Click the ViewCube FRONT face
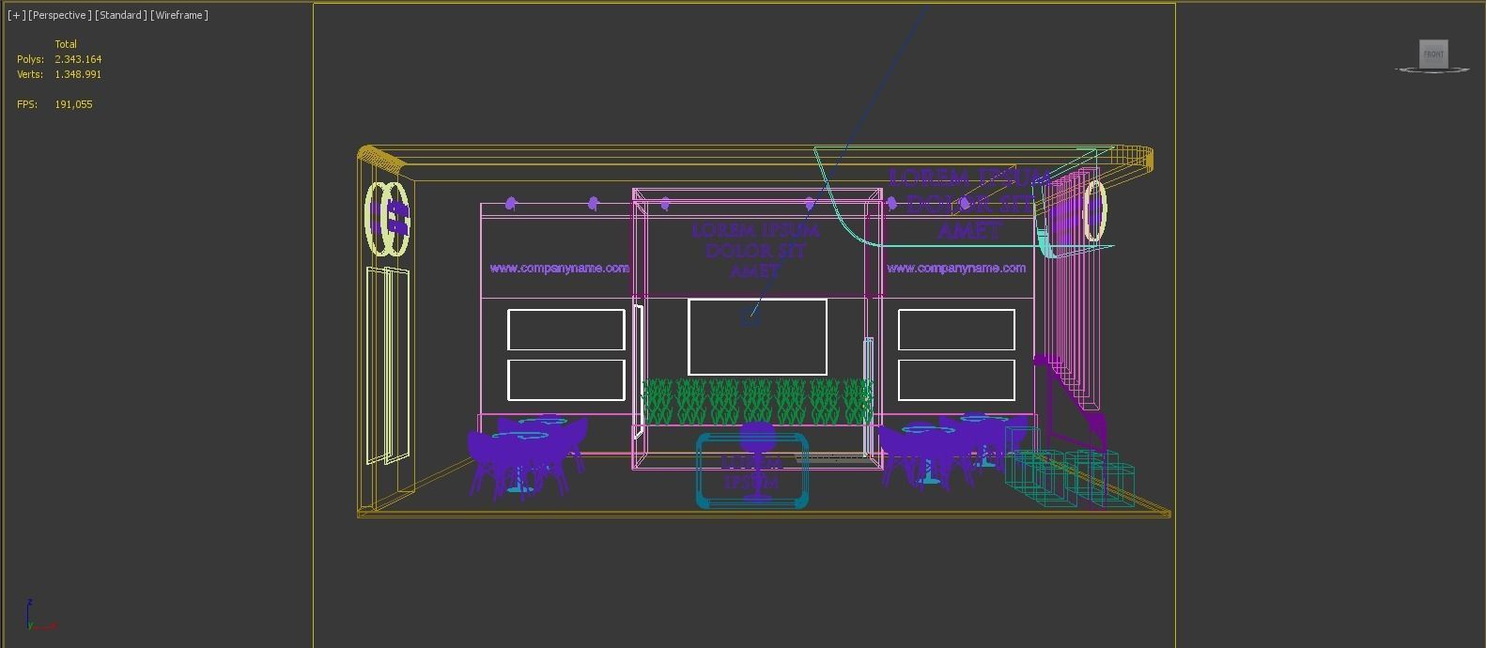 1433,54
